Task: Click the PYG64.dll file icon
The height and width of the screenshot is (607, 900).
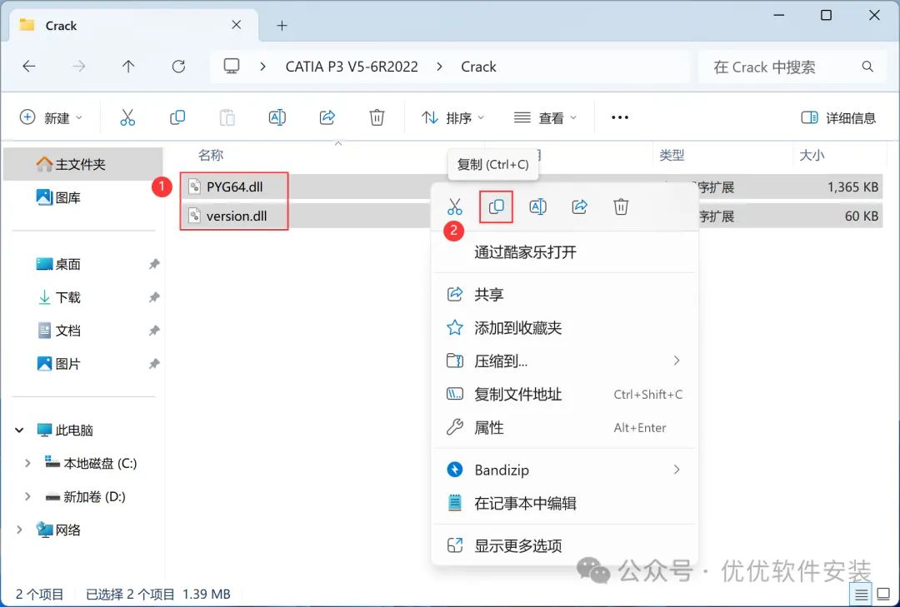Action: tap(194, 187)
